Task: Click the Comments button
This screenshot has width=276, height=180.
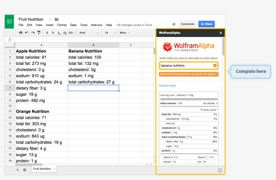Action: click(x=187, y=24)
